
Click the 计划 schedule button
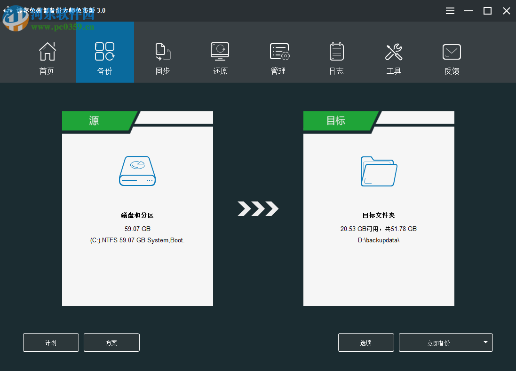point(51,343)
